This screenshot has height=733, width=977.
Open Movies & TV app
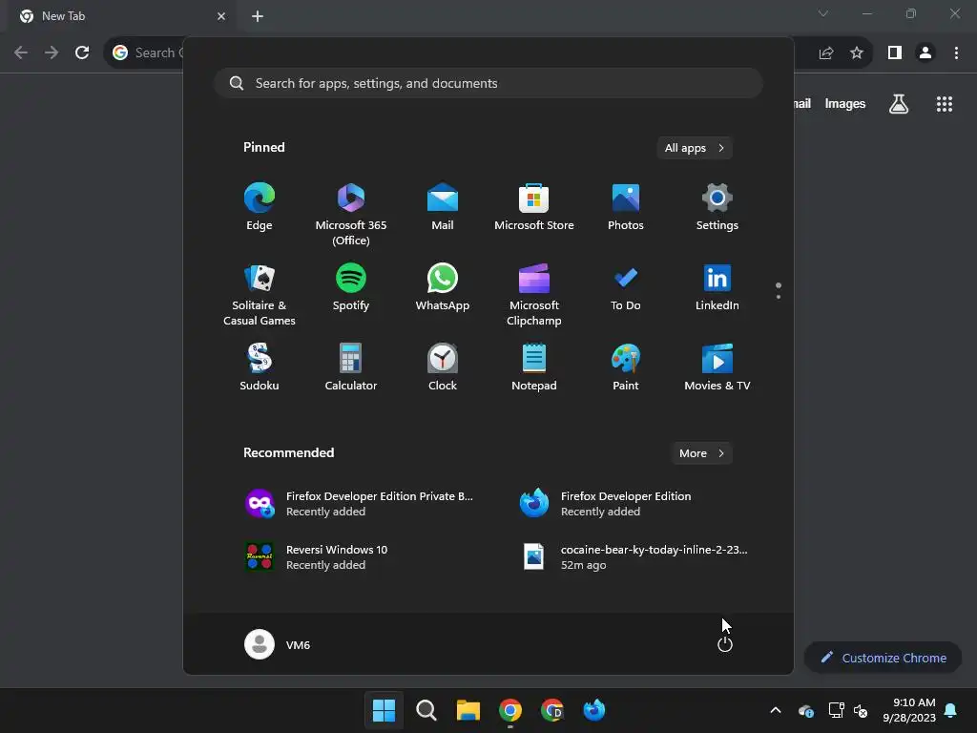click(717, 367)
